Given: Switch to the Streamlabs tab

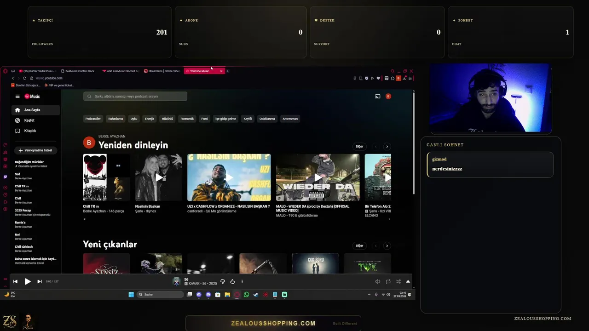Looking at the screenshot, I should pos(162,71).
